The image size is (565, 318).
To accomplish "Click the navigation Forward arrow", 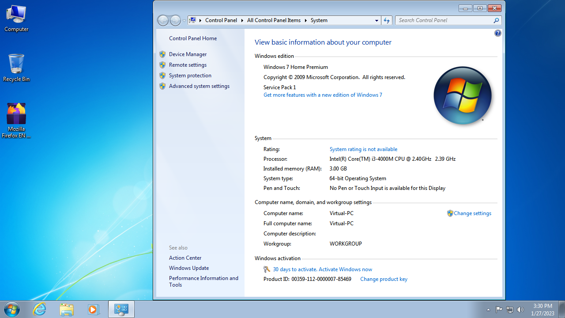I will [x=175, y=20].
